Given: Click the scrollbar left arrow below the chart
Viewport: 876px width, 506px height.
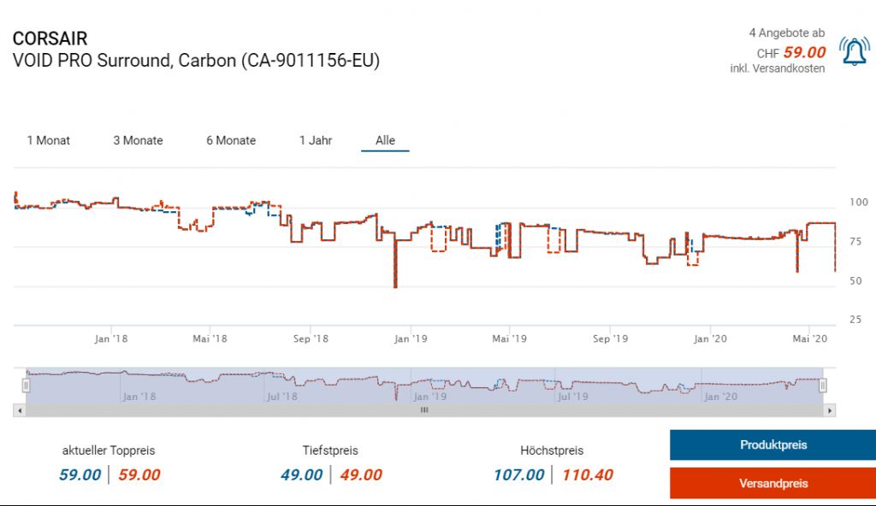Looking at the screenshot, I should coord(19,410).
